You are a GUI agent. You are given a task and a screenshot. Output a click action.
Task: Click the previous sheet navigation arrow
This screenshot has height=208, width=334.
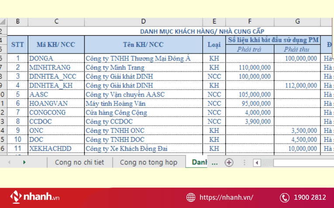pos(9,162)
